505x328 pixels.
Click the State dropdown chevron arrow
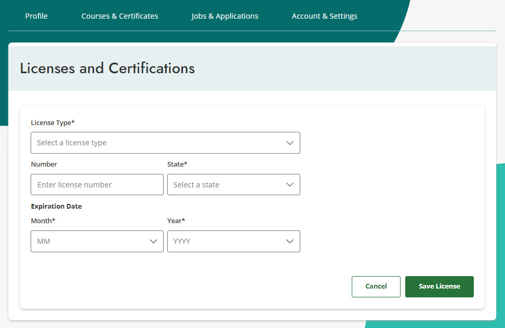(x=290, y=184)
